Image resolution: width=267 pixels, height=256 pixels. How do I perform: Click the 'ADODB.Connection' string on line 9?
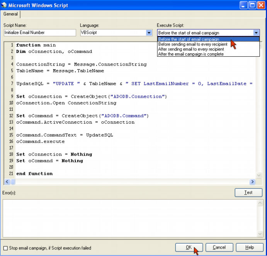point(138,97)
